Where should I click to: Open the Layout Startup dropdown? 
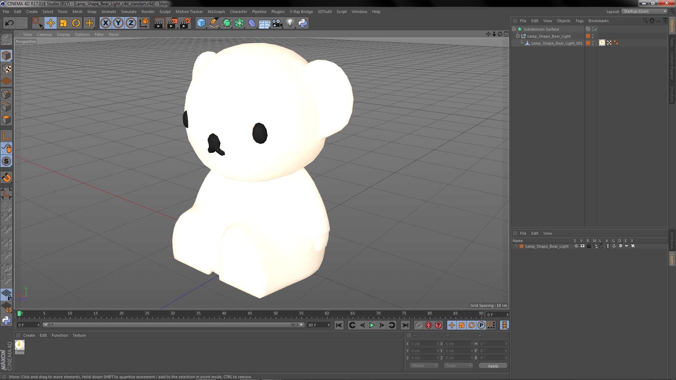click(x=645, y=12)
